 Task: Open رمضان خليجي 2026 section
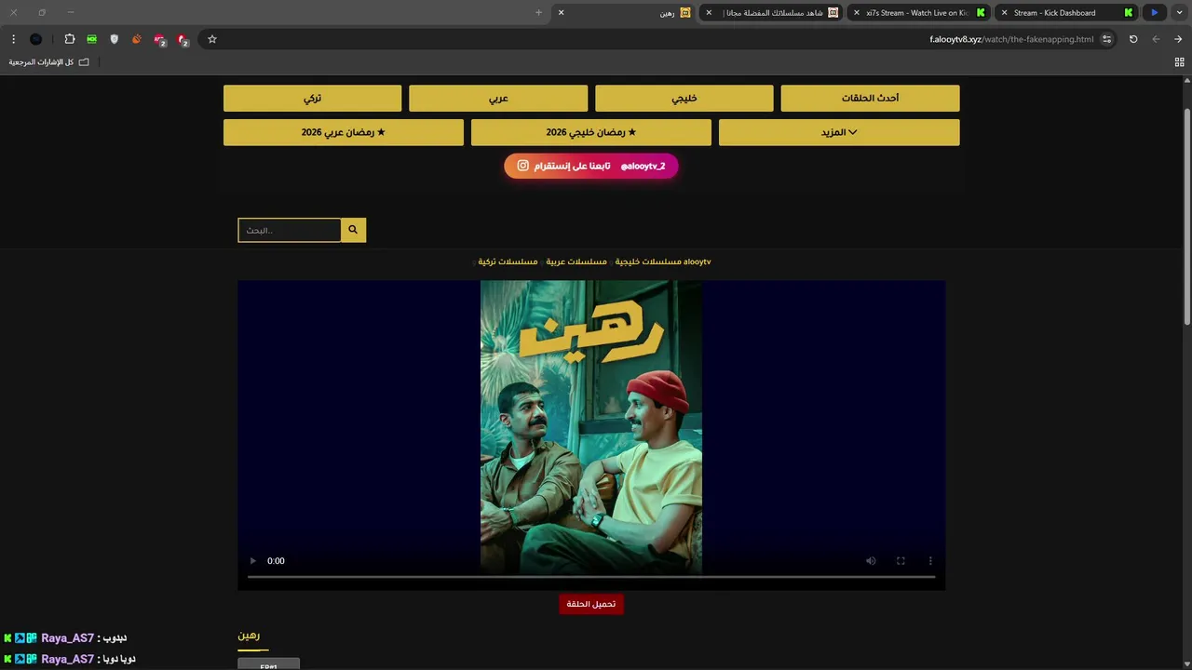591,132
